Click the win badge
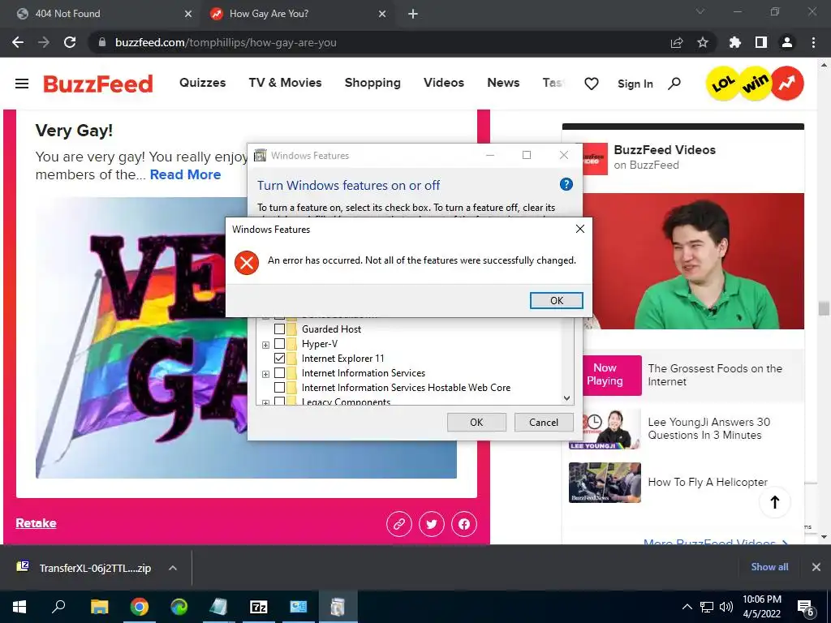This screenshot has height=623, width=831. [x=756, y=83]
